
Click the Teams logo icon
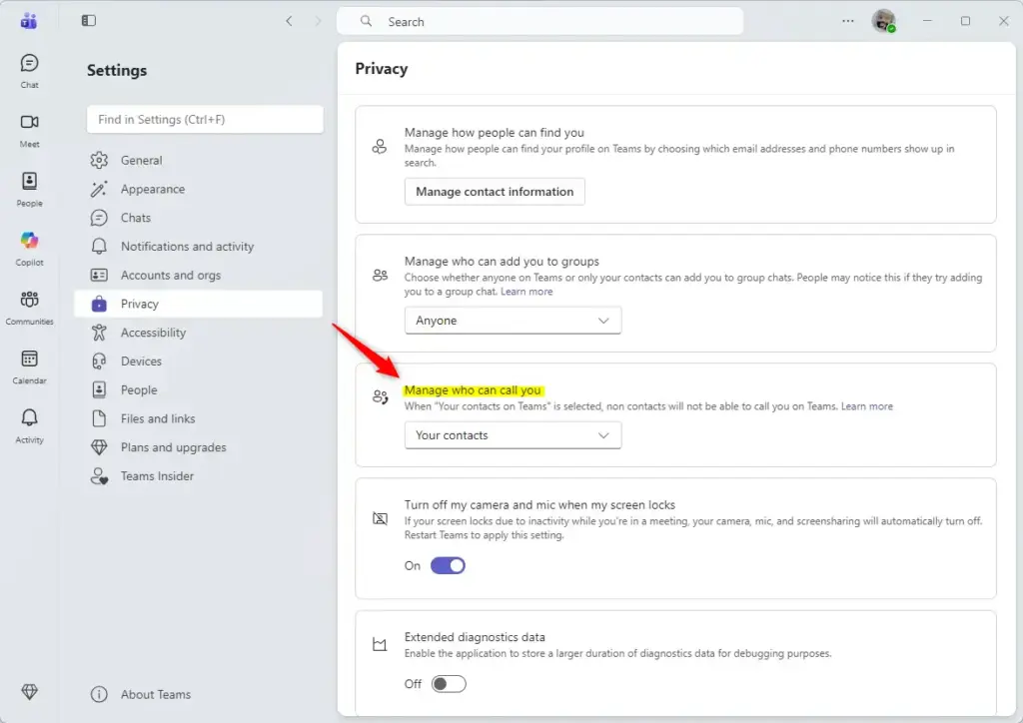[x=29, y=21]
